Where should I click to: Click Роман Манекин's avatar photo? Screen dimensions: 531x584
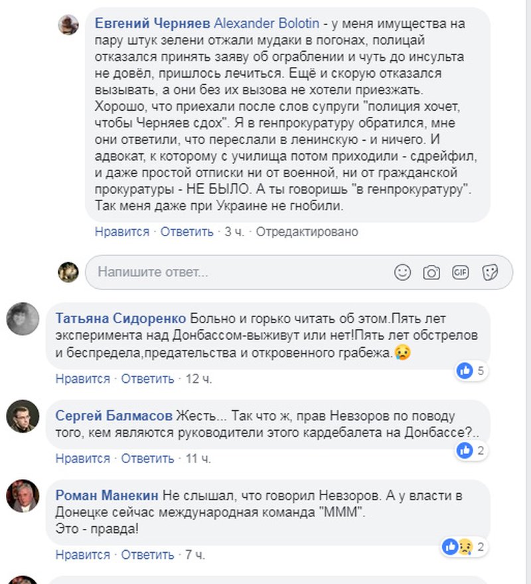[x=23, y=496]
